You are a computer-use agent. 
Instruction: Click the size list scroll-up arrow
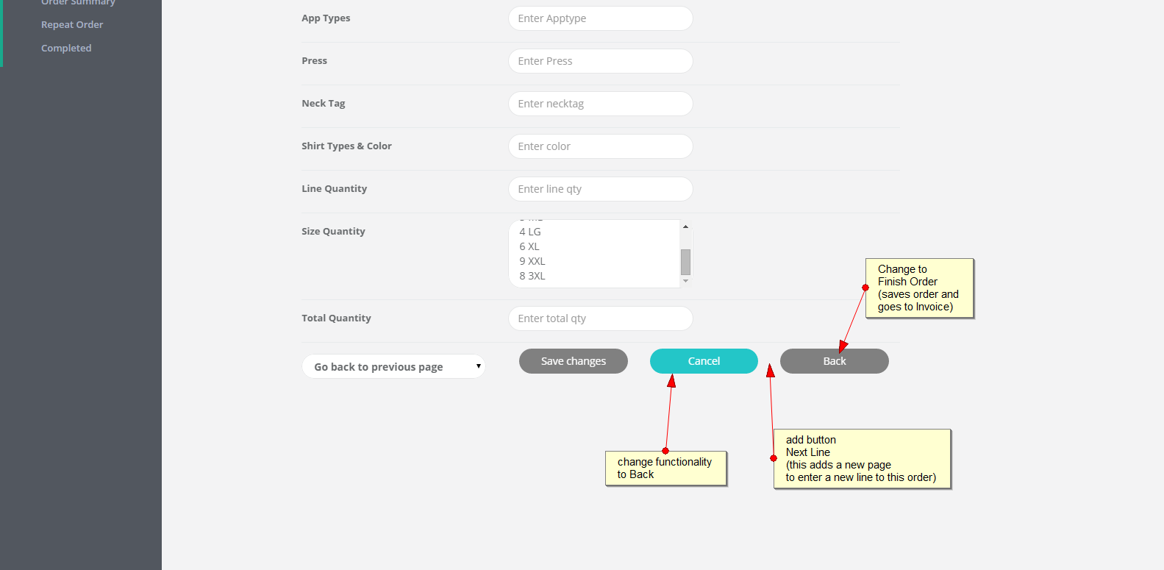coord(685,227)
